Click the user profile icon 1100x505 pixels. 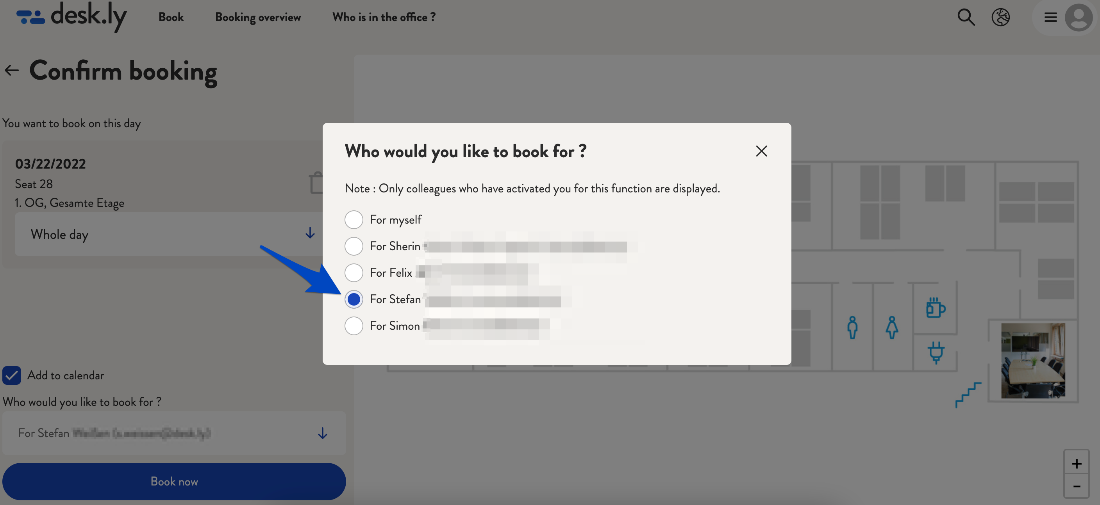tap(1078, 17)
